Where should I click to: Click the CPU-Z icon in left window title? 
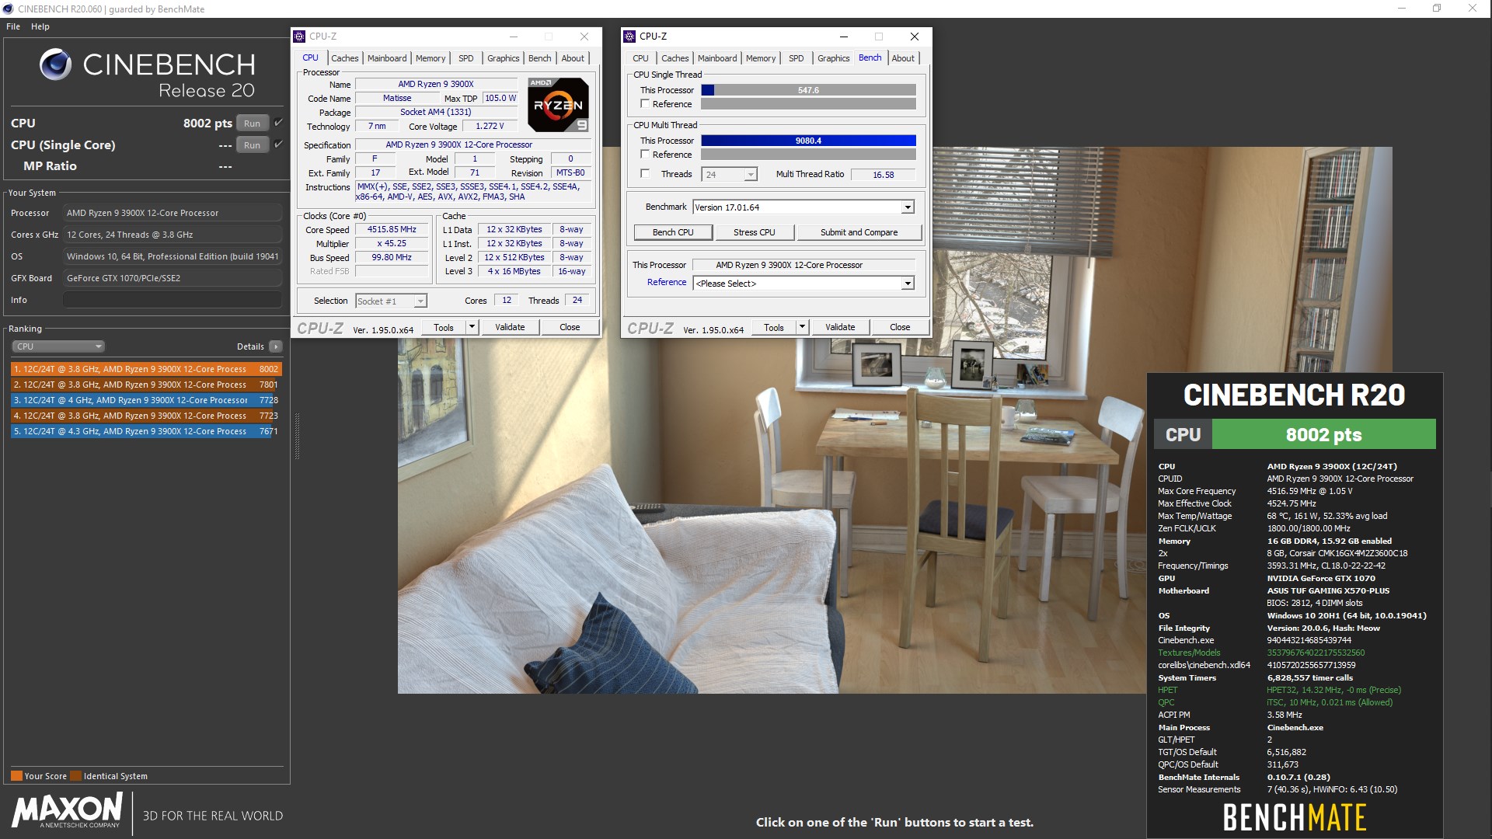(299, 37)
